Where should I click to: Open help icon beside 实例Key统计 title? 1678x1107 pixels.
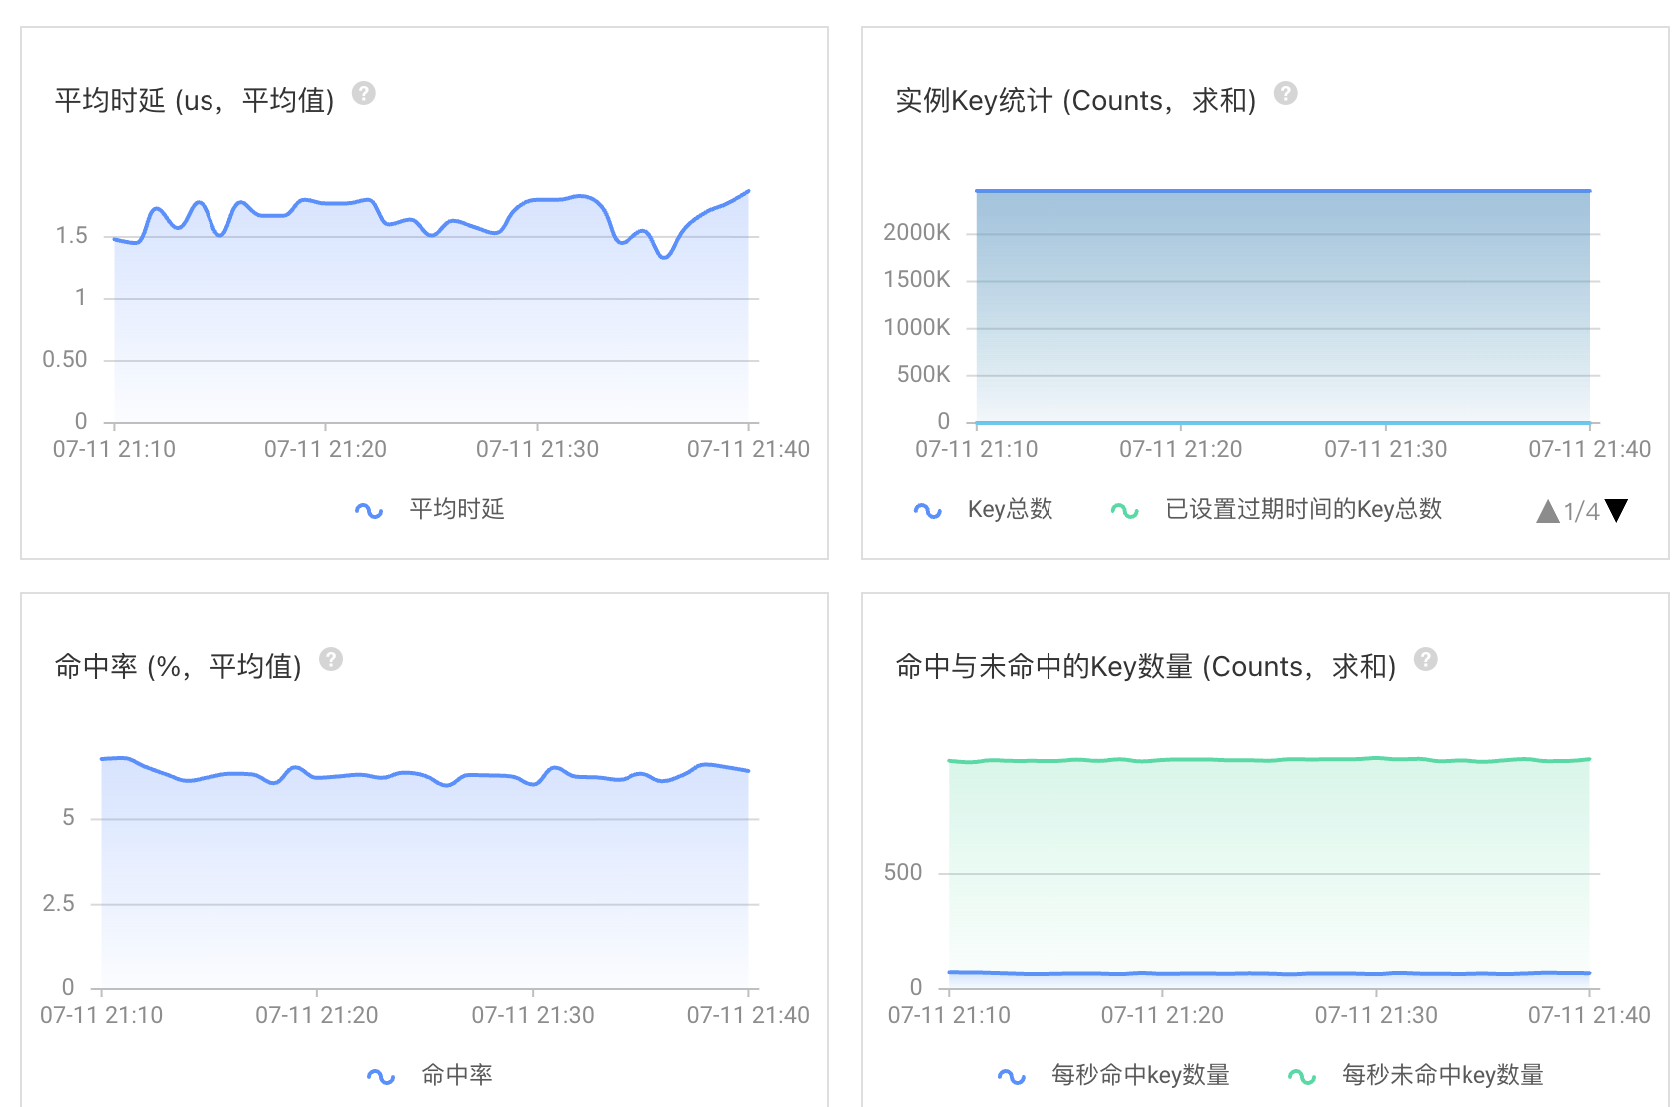pos(1286,93)
